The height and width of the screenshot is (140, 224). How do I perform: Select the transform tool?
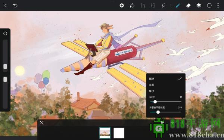pyautogui.click(x=143, y=6)
